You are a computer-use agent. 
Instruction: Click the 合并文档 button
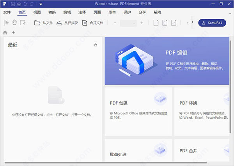92,23
